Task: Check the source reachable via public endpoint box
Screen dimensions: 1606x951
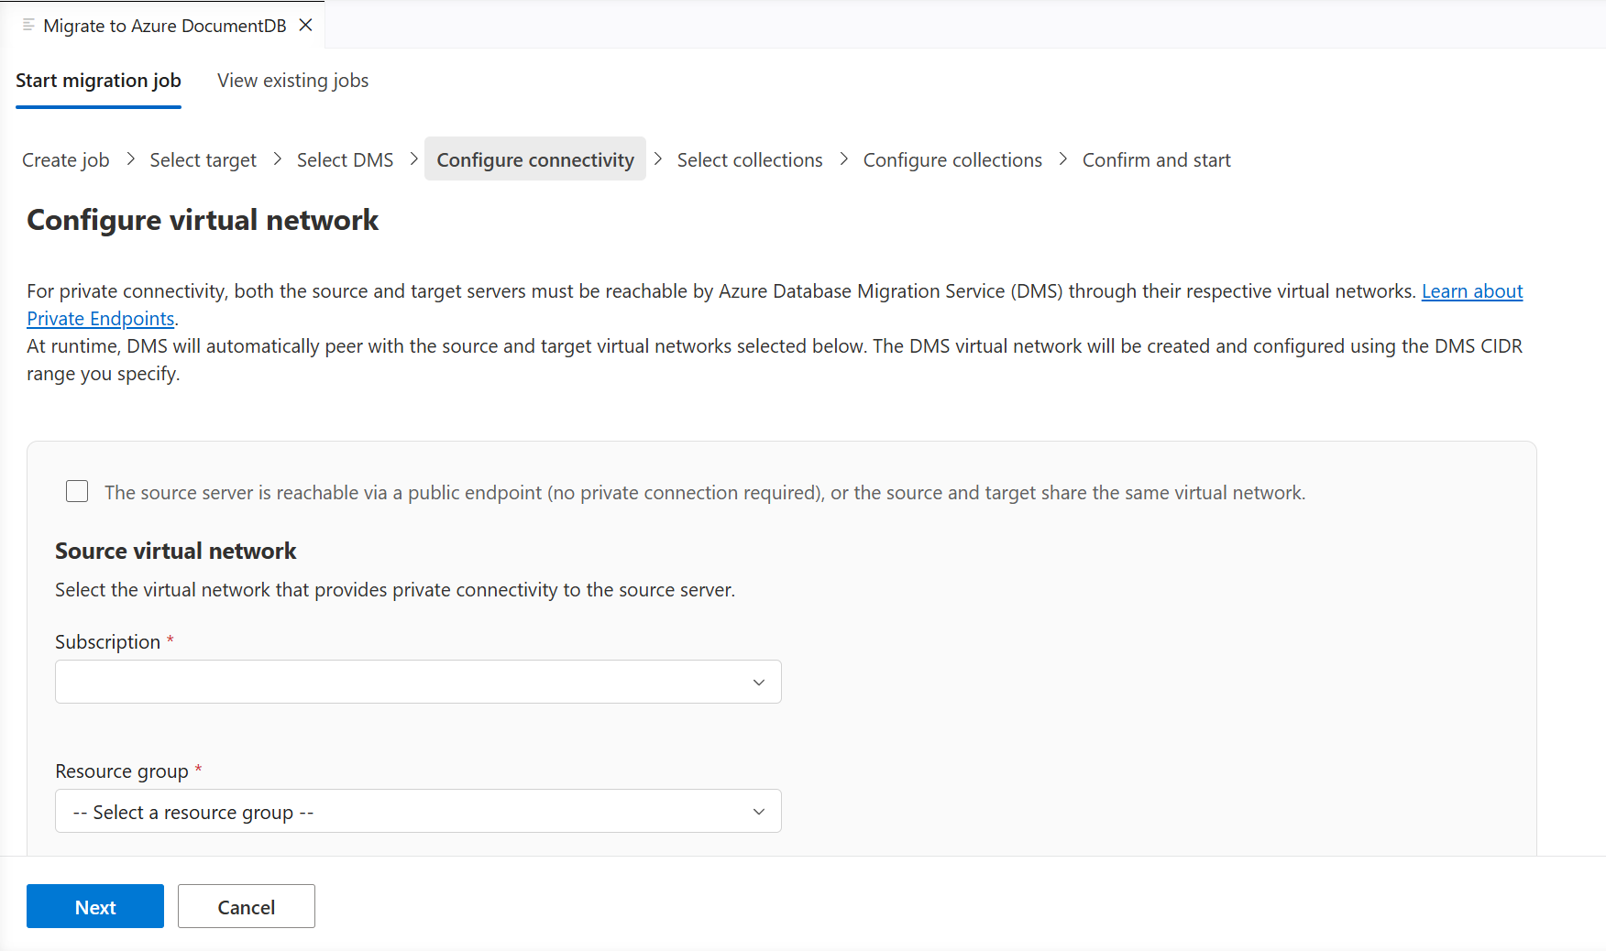Action: (x=77, y=492)
